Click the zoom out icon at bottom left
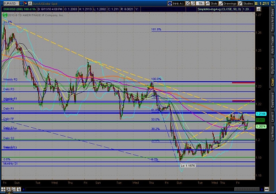This screenshot has width=276, height=194. click(14, 189)
